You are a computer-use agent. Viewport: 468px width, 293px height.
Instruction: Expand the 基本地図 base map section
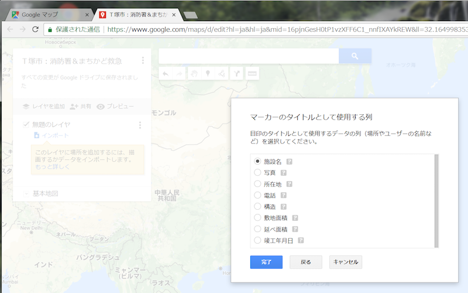click(x=26, y=194)
